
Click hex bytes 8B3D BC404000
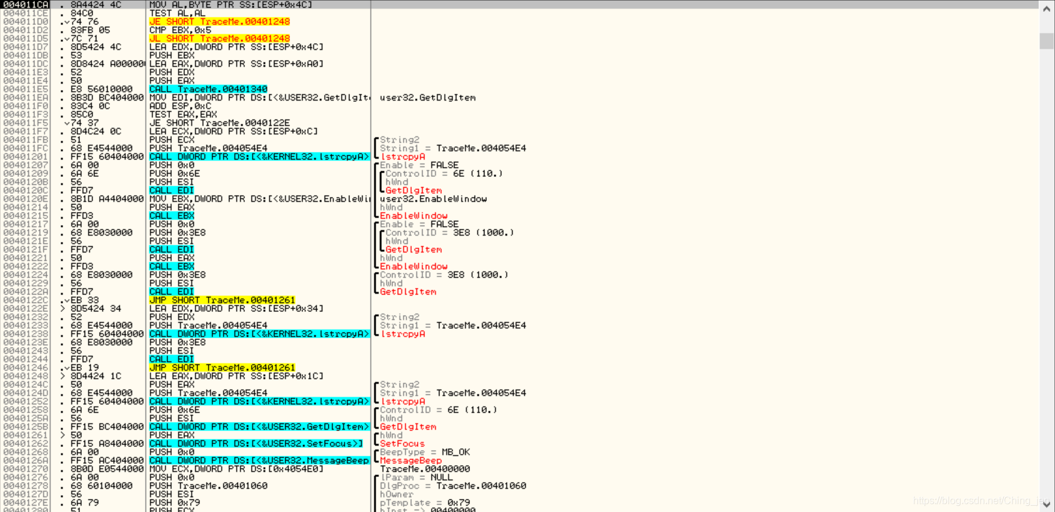[107, 98]
